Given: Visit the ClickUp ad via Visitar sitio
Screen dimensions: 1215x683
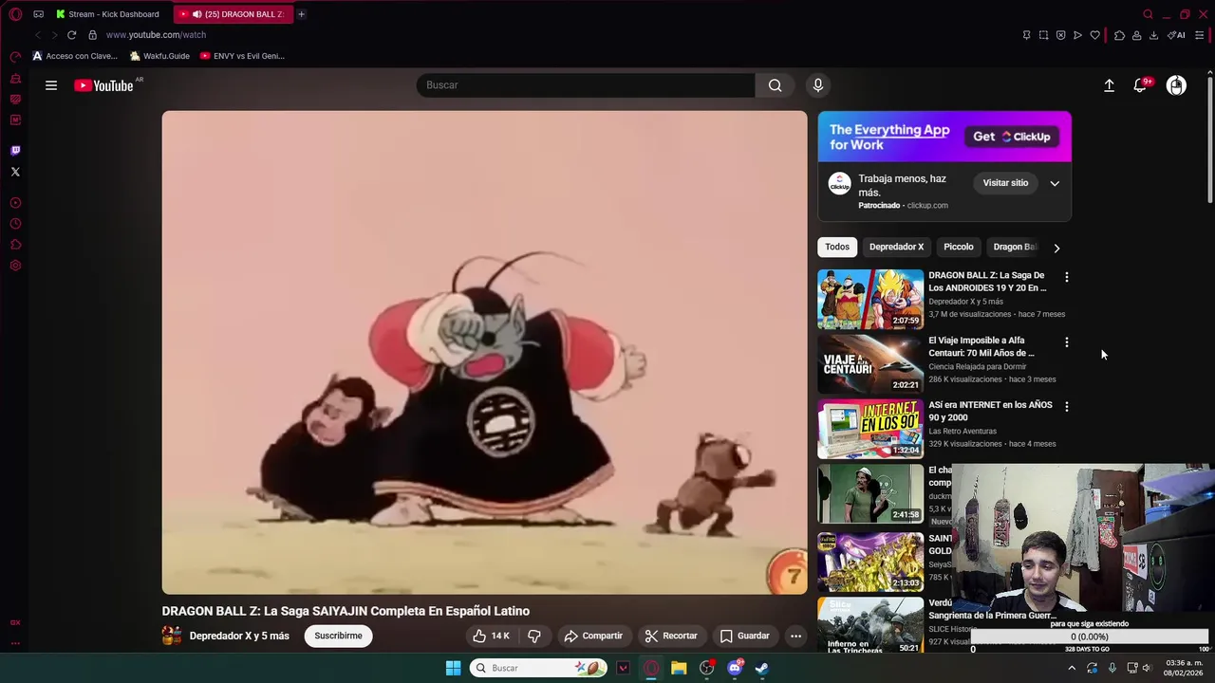Looking at the screenshot, I should point(1005,183).
